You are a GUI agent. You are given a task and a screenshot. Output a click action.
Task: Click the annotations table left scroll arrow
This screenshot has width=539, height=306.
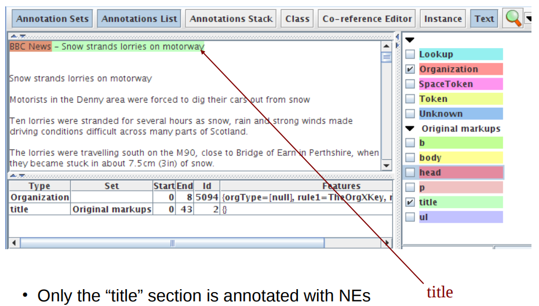pos(13,243)
